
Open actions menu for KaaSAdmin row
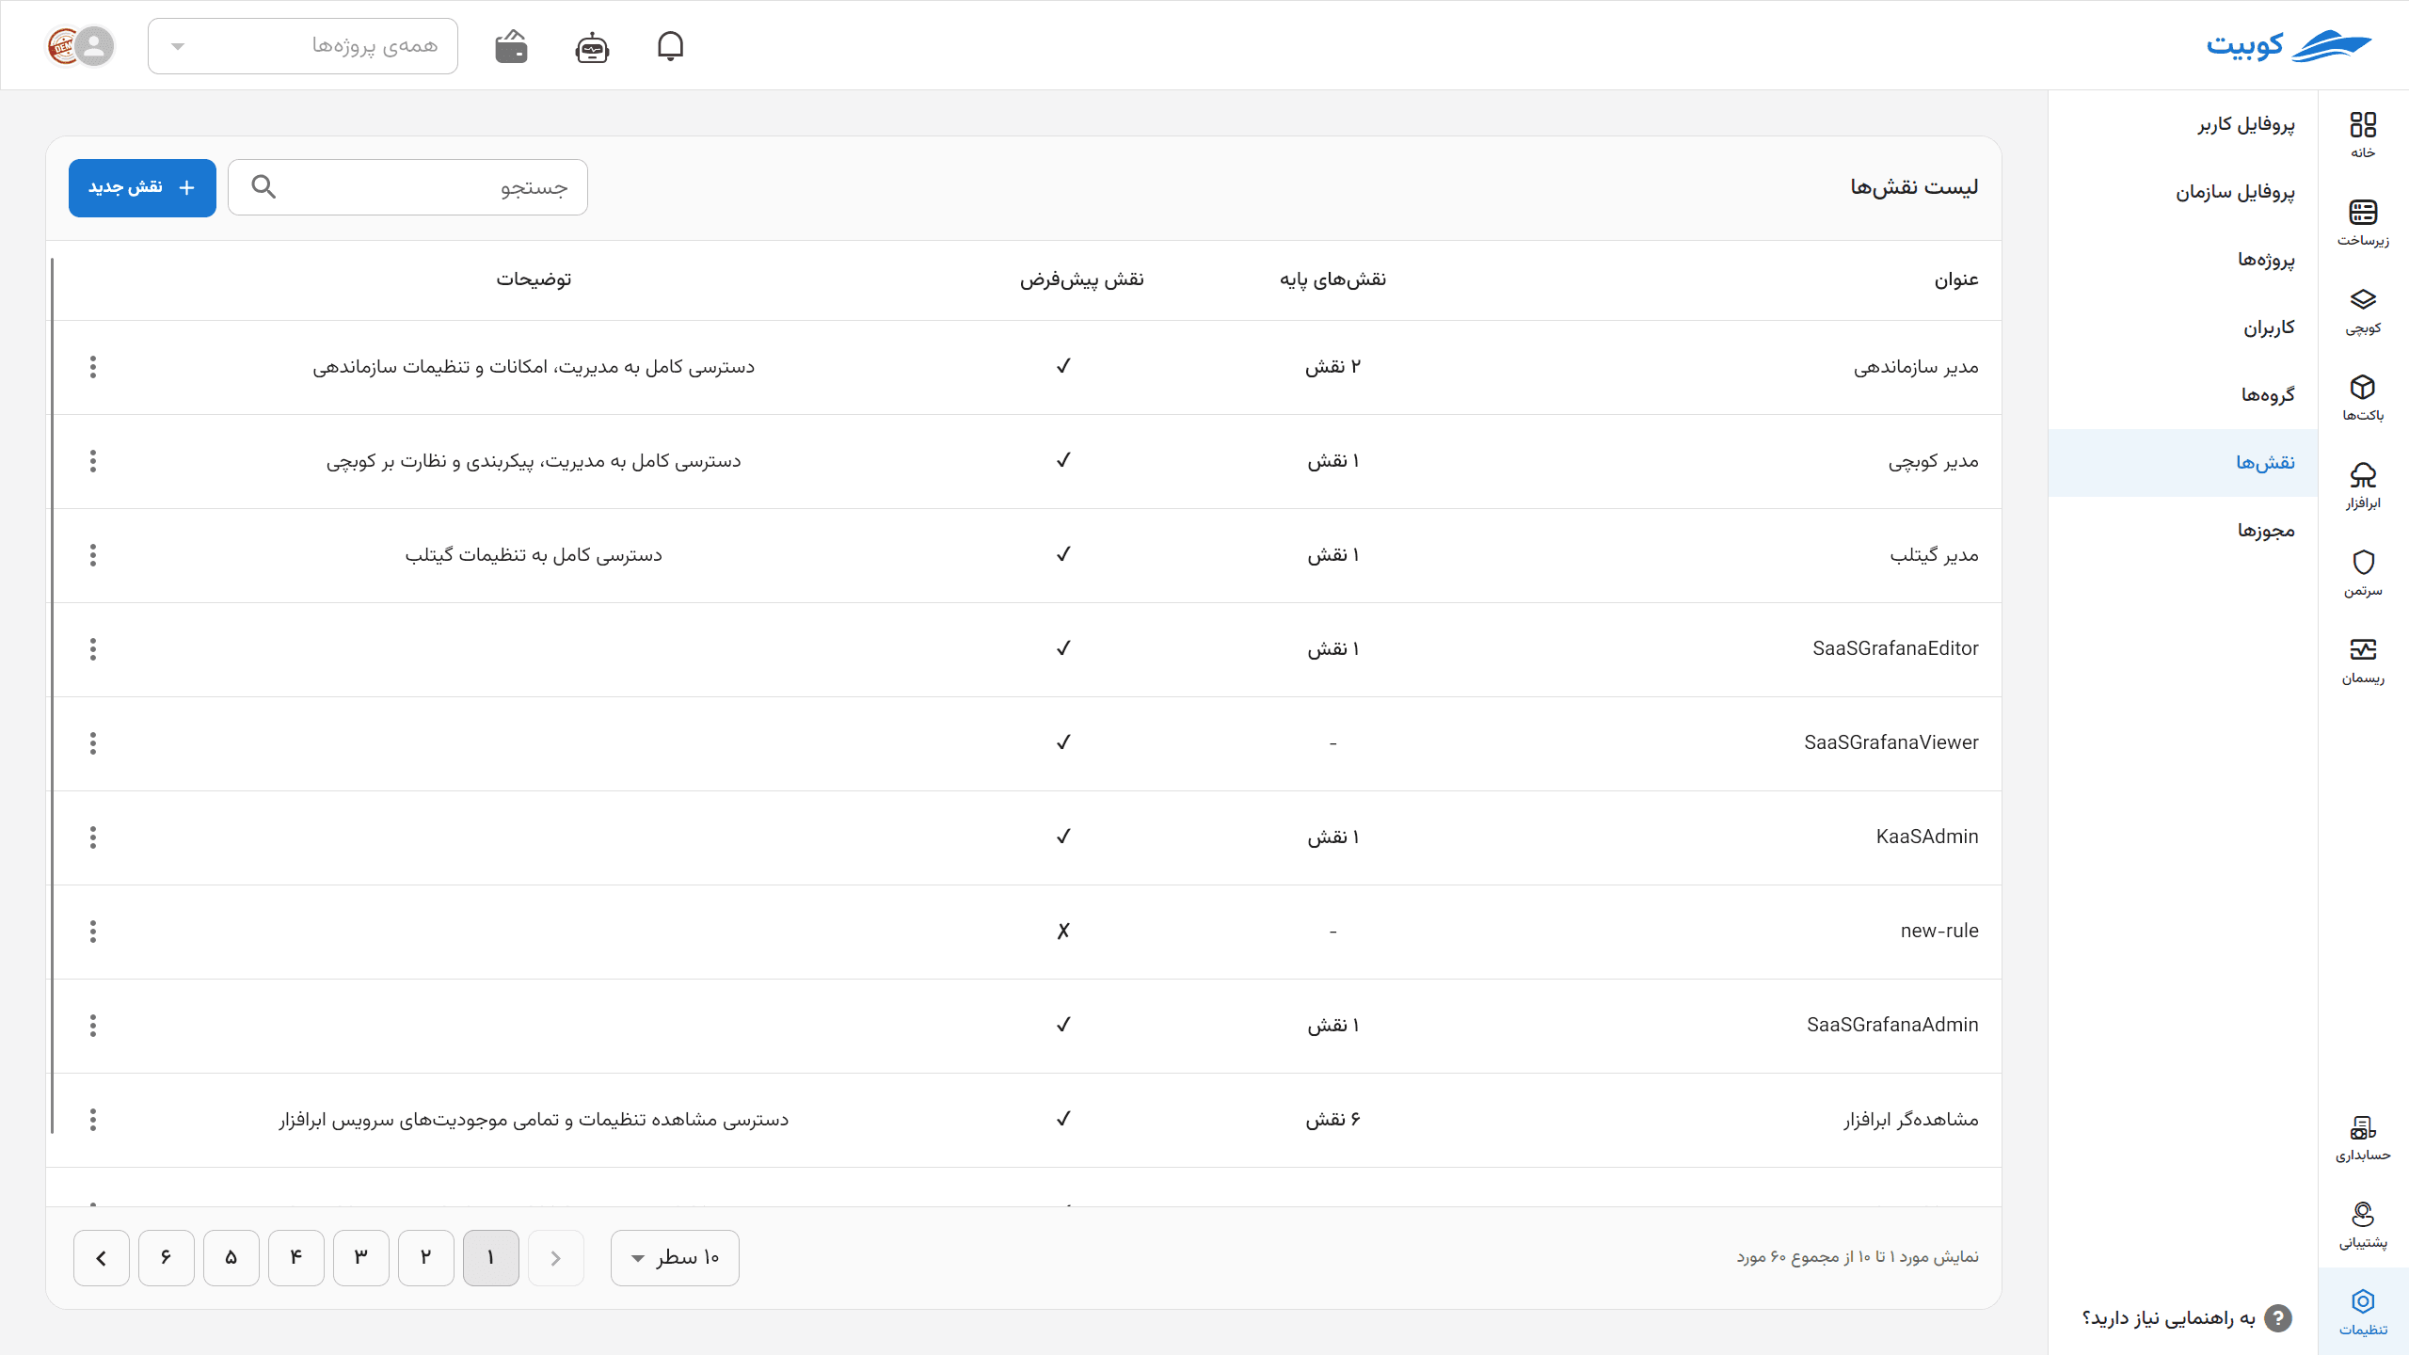(93, 837)
